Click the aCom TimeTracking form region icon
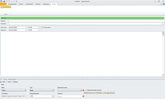Screen dimensions: 165x99 [x=1, y=79]
